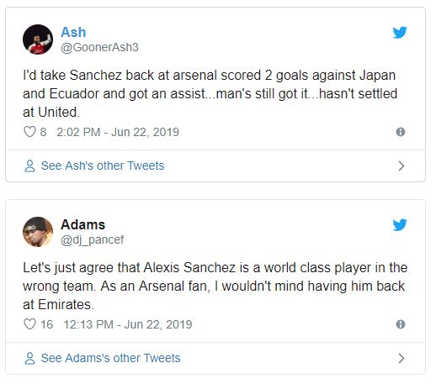The width and height of the screenshot is (436, 389).
Task: Click the person icon beside See Ash's other Tweets
Action: coord(29,166)
